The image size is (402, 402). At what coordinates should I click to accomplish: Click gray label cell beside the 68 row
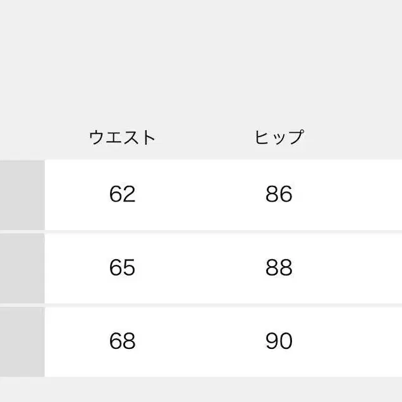click(22, 341)
